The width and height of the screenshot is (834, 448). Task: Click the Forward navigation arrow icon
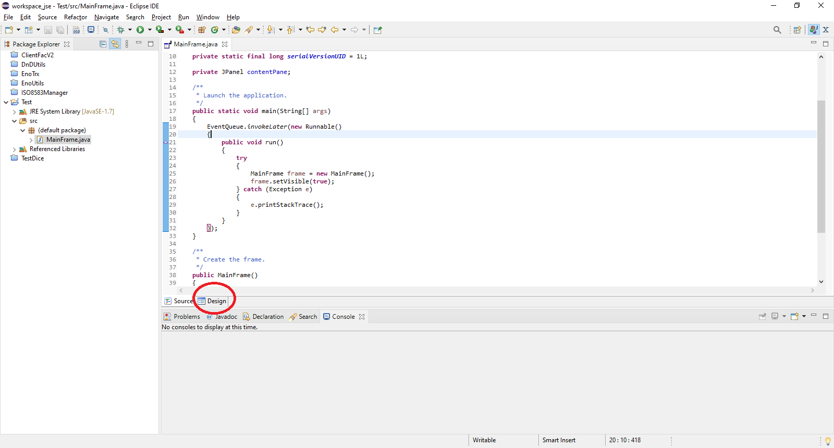[354, 30]
